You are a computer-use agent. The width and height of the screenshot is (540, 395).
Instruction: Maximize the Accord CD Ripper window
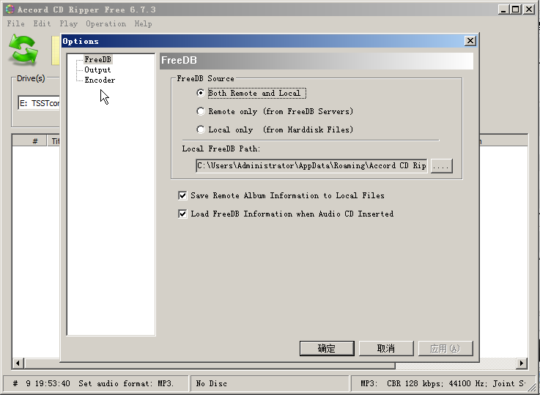tap(516, 10)
